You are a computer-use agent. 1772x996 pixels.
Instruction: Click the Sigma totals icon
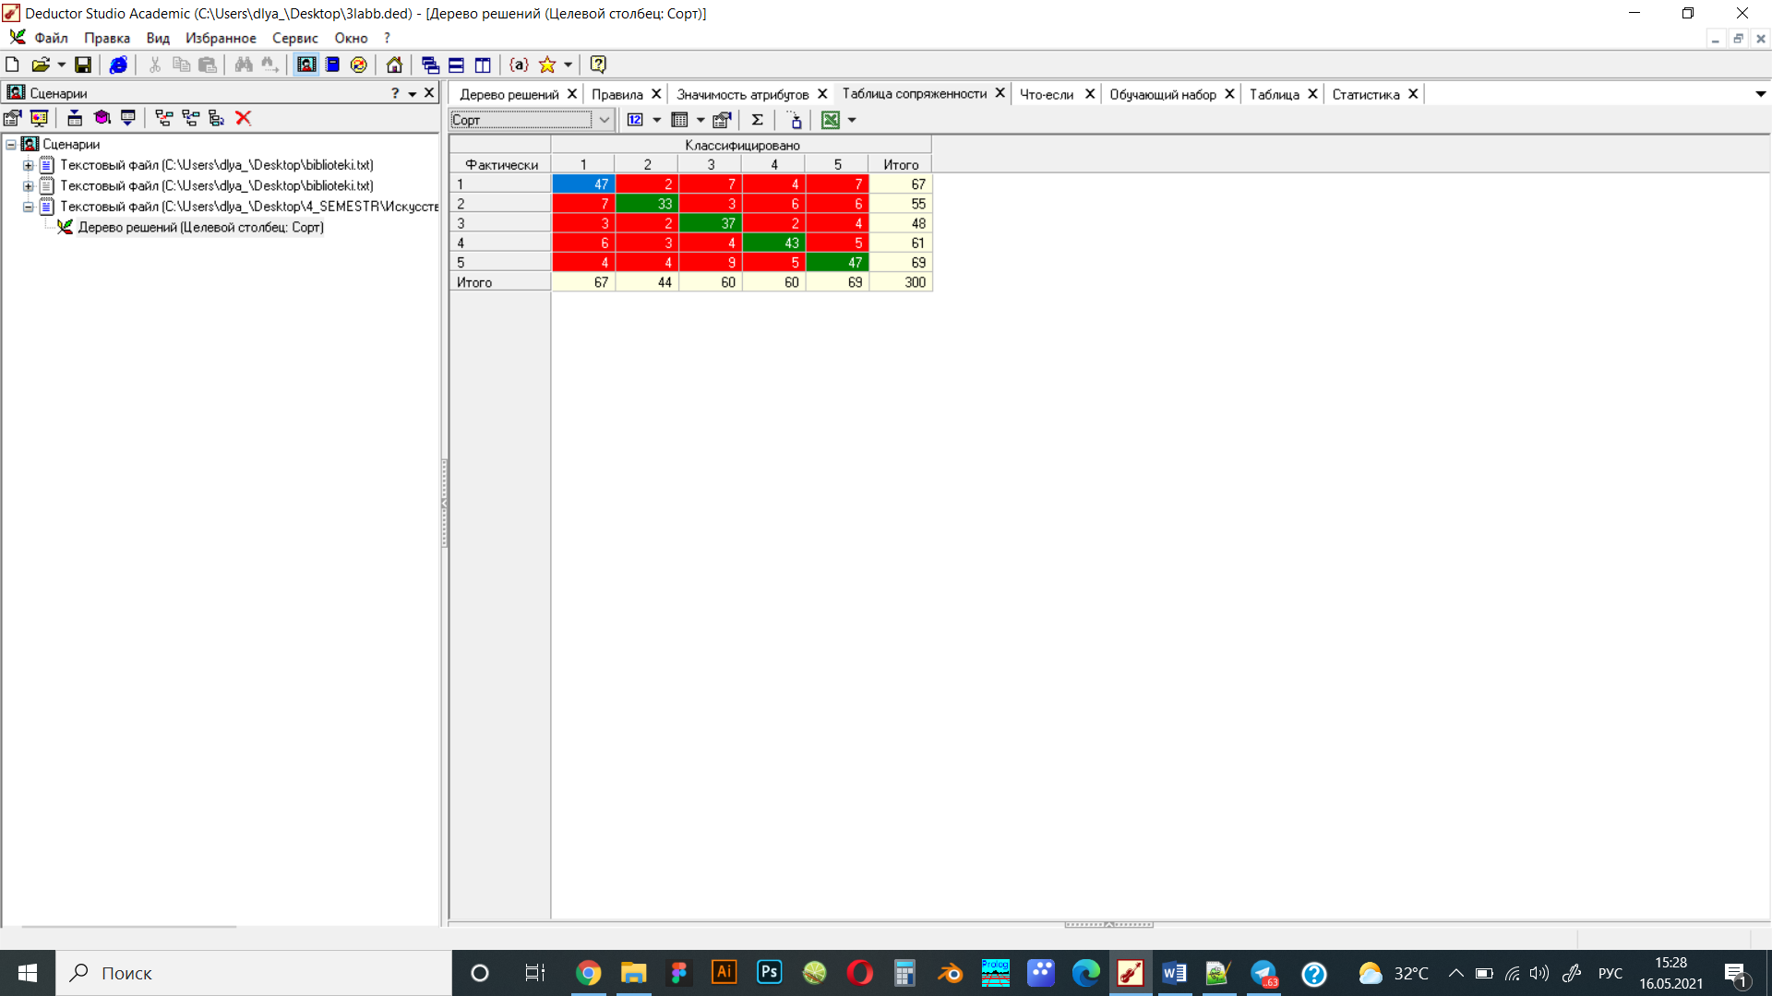point(757,120)
